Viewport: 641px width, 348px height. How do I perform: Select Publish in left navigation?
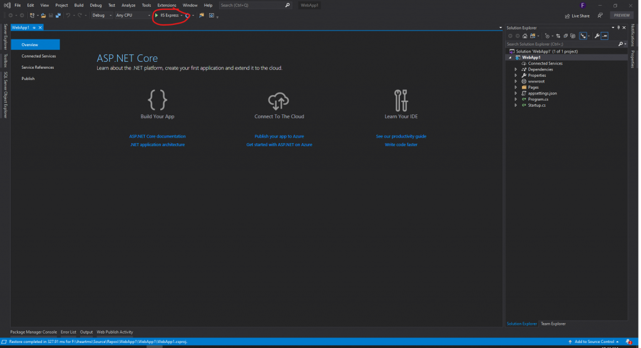point(28,79)
